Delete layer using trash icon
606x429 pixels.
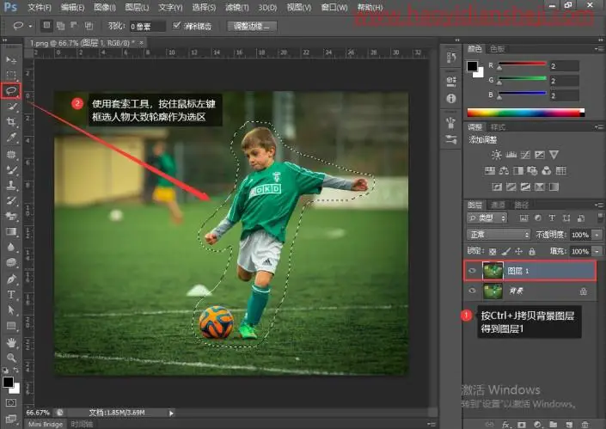click(585, 425)
